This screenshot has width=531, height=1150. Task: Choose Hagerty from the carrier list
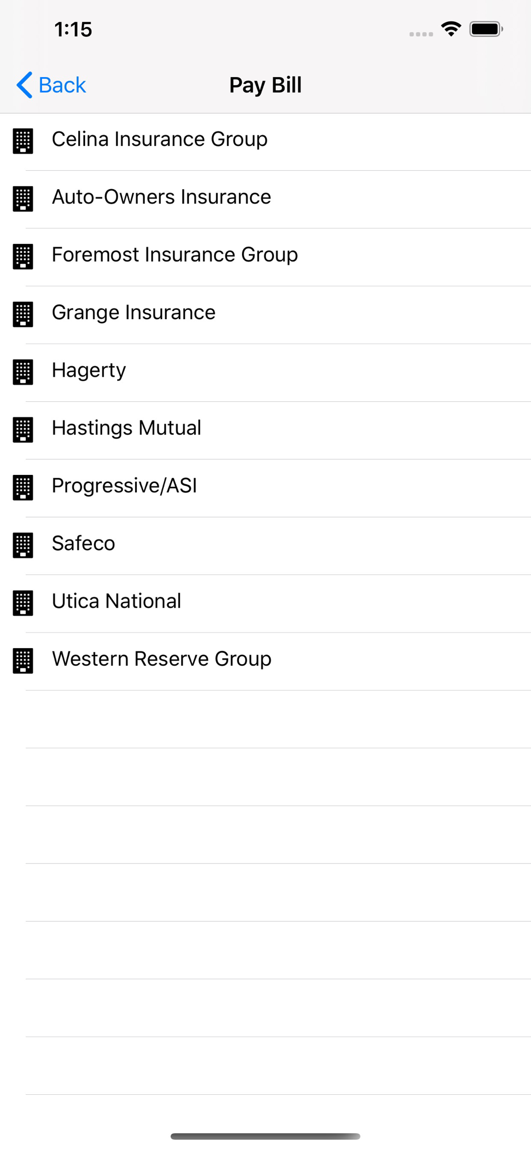[x=265, y=373]
